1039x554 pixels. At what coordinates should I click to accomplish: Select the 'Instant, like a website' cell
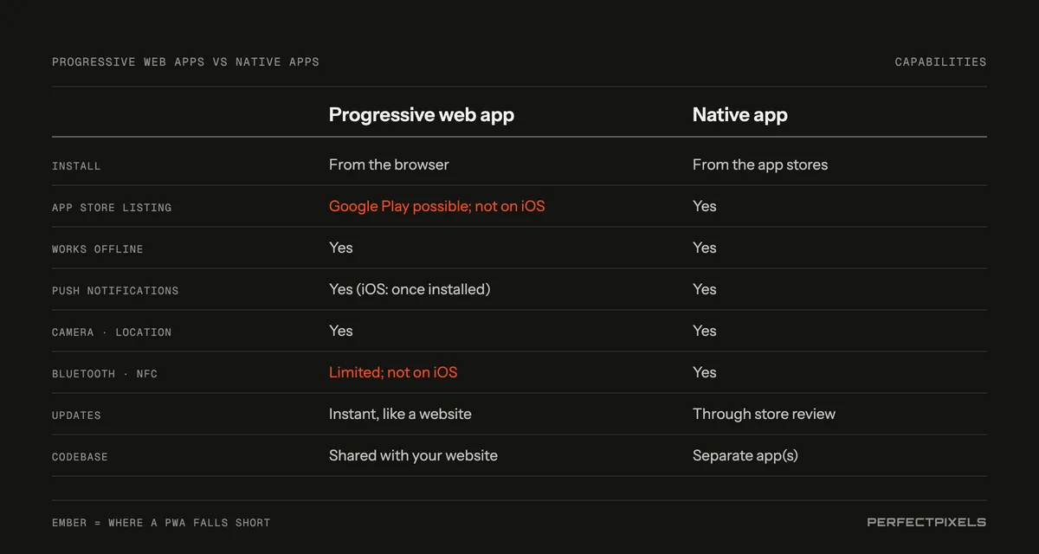400,414
